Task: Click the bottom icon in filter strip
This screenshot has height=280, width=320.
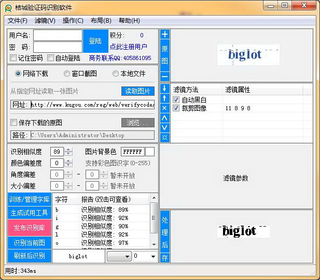Action: (164, 137)
